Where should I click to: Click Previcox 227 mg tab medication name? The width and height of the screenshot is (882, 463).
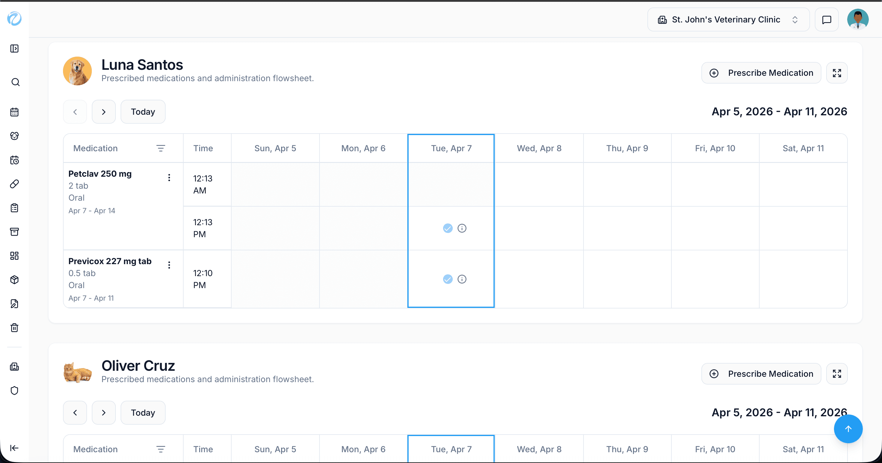coord(110,261)
